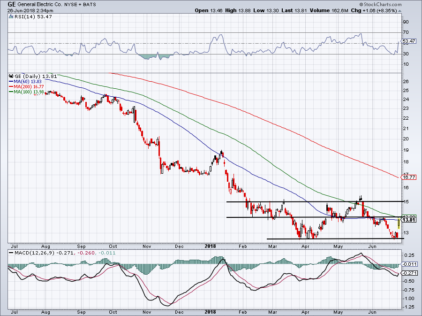Click the 90 level on RSI axis
The image size is (422, 316).
point(406,22)
